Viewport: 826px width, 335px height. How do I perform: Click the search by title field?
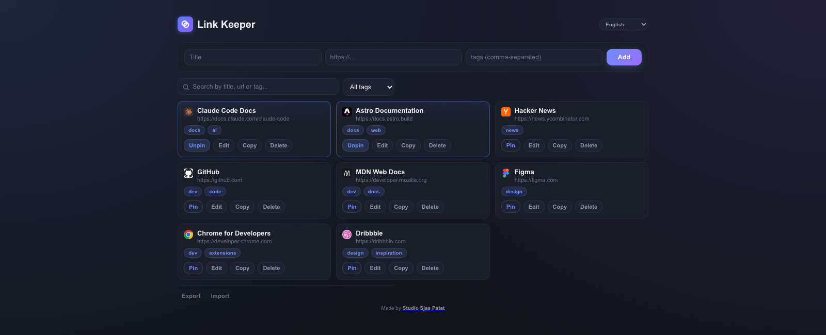pos(258,87)
